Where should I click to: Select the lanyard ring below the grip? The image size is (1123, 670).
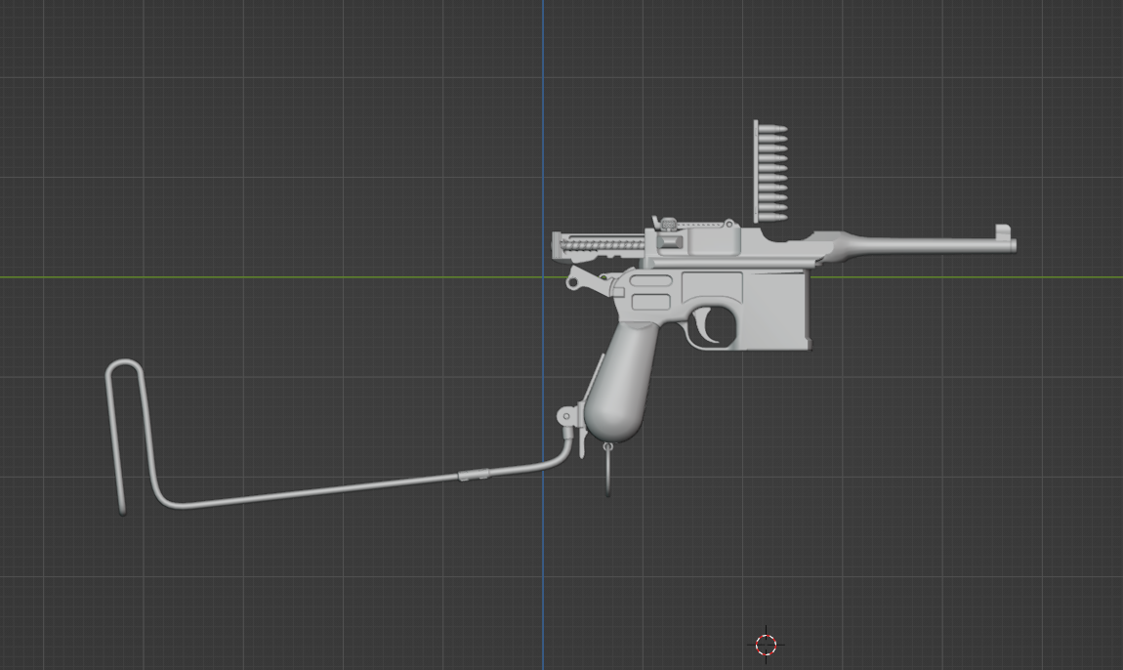coord(608,470)
